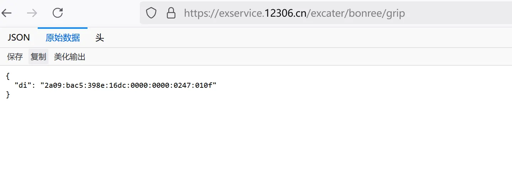512x194 pixels.
Task: Click the 12306.cn domain in address bar
Action: [285, 14]
